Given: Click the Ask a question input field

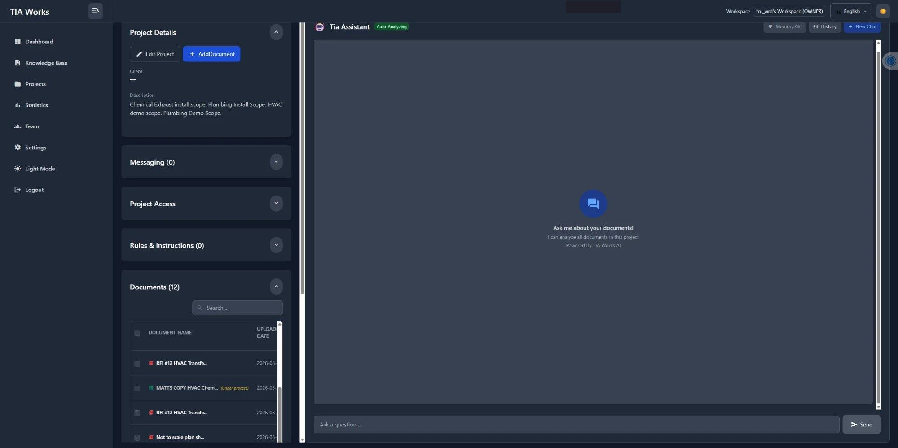Looking at the screenshot, I should click(576, 425).
